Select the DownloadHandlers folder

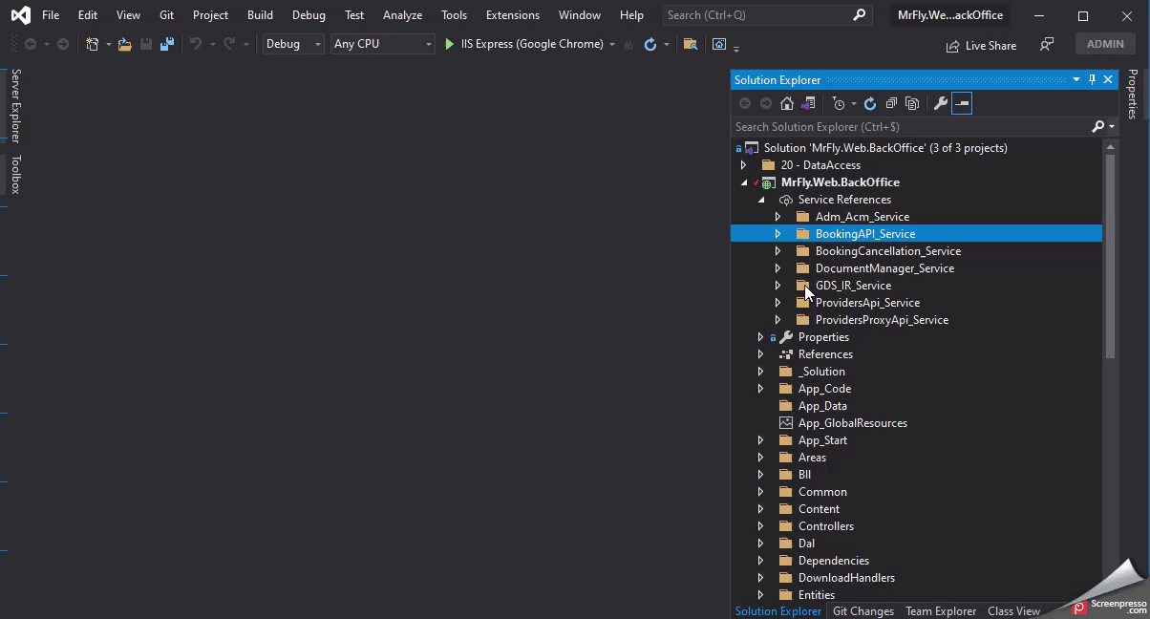(x=846, y=578)
